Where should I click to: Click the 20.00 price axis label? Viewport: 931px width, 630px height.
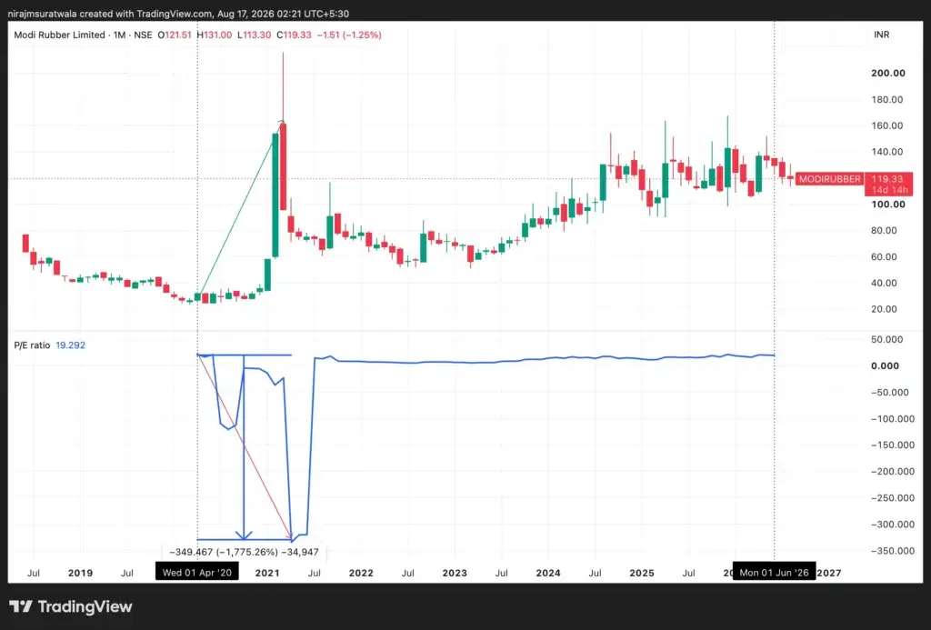[884, 309]
